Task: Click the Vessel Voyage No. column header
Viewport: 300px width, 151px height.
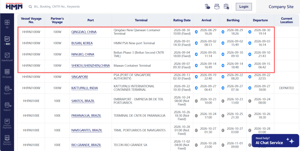Action: pos(31,20)
